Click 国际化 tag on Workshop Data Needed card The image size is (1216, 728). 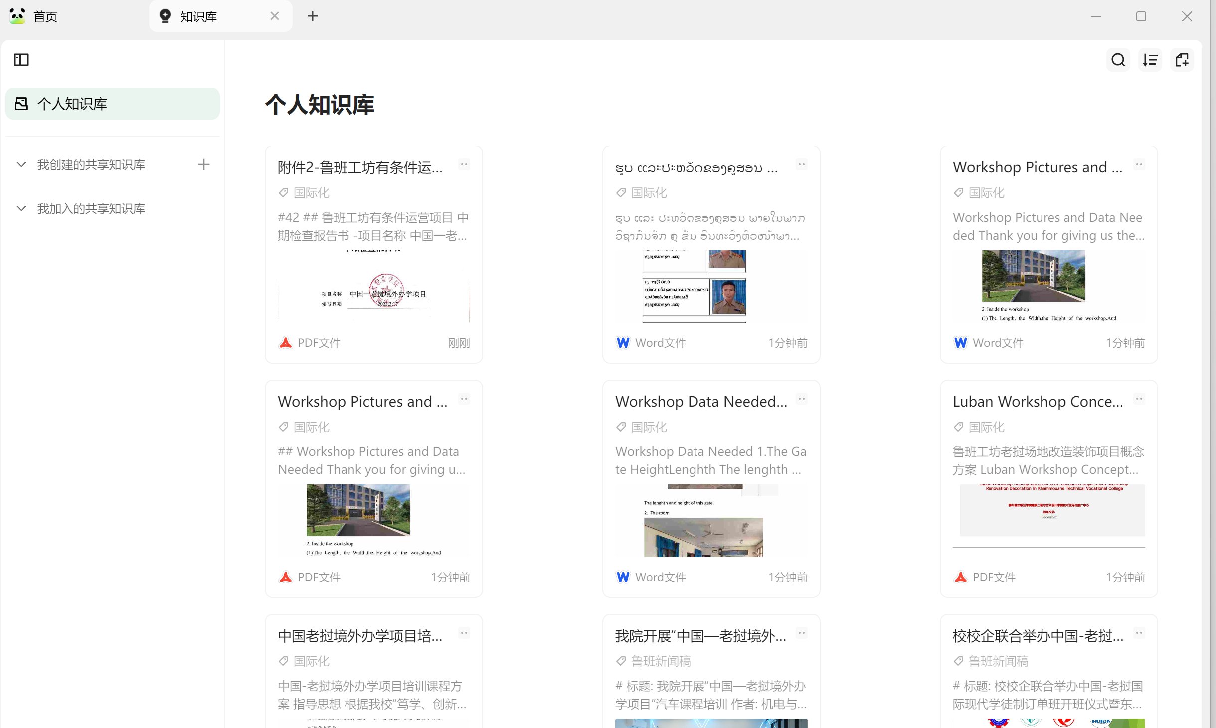649,427
